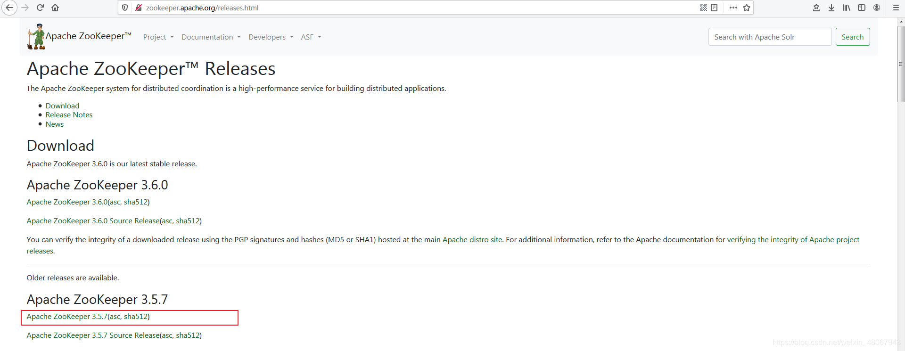Click the browser forward arrow
Viewport: 905px width, 351px height.
pyautogui.click(x=25, y=8)
